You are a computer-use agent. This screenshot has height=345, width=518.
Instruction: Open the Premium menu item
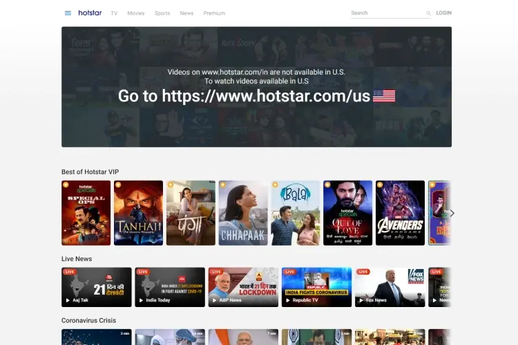pos(214,13)
